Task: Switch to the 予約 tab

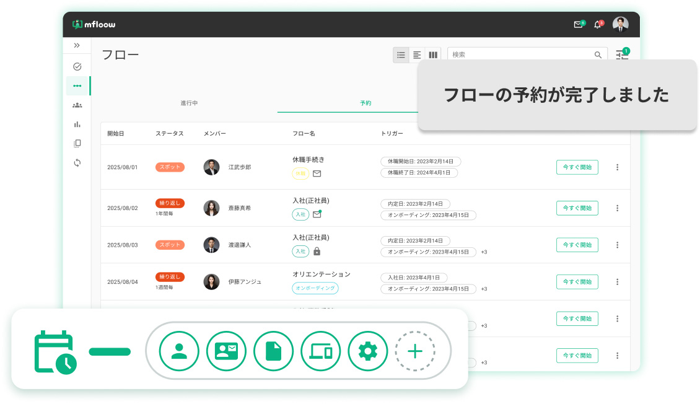Action: coord(365,103)
